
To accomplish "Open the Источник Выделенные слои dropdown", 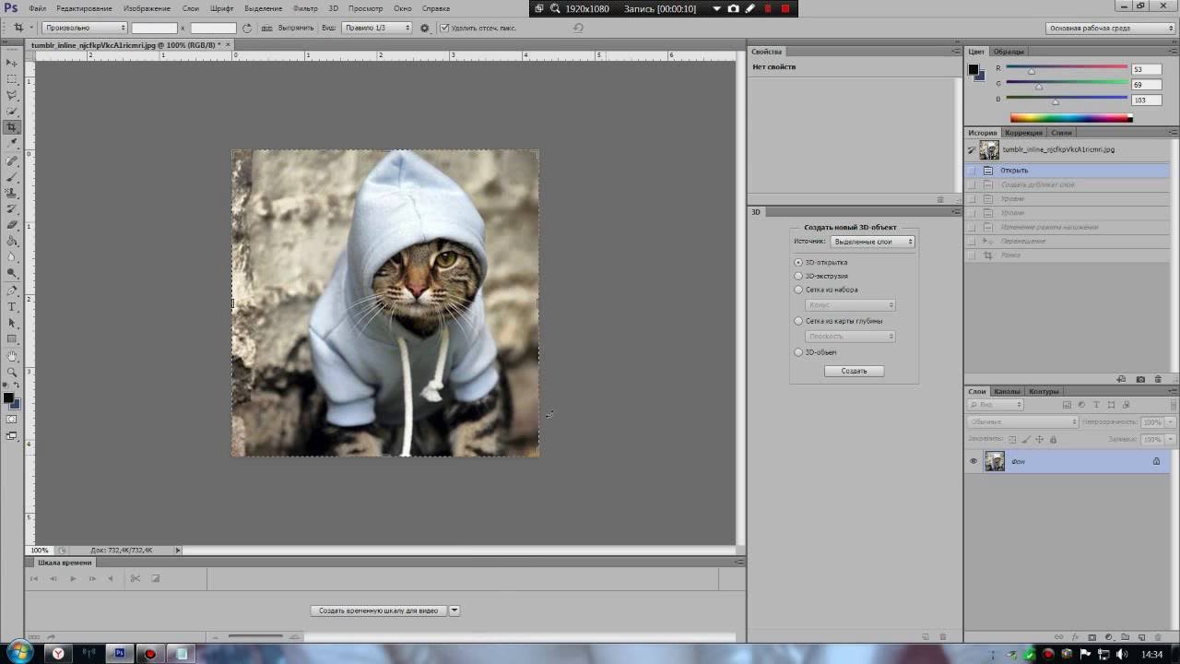I will pos(872,242).
